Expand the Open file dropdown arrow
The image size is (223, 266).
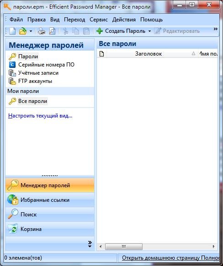point(31,31)
